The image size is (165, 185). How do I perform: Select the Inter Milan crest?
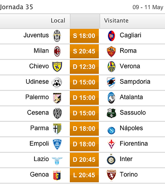pos(112,159)
